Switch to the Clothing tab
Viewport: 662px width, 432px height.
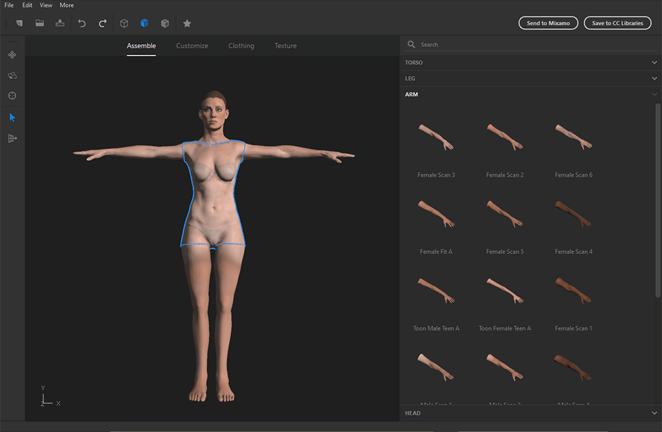click(241, 46)
